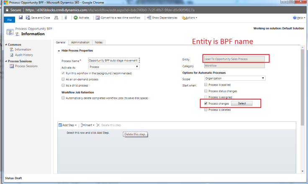Click the vertical scrollbar thumb

(x=302, y=87)
